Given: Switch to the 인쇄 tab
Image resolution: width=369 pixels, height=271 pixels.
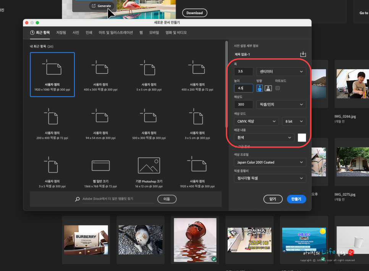Looking at the screenshot, I should click(89, 32).
